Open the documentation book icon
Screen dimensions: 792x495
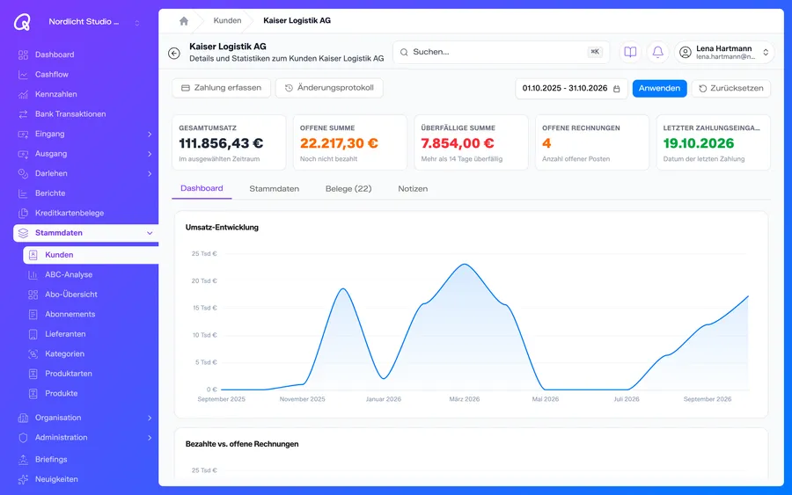[x=630, y=52]
